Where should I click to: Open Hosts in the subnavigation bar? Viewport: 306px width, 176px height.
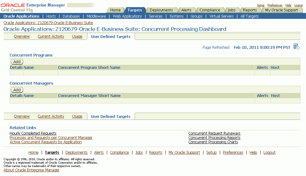pyautogui.click(x=51, y=16)
